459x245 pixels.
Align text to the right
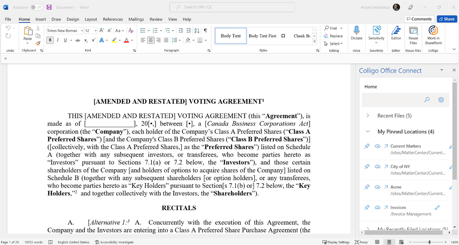pyautogui.click(x=159, y=40)
